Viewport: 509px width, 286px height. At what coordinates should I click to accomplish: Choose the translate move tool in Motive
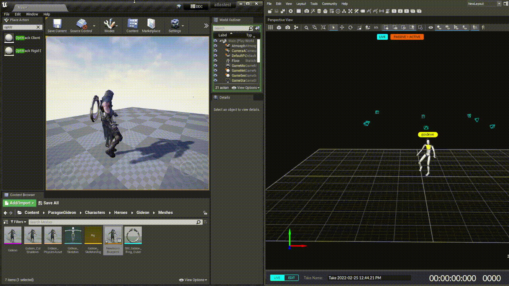342,27
